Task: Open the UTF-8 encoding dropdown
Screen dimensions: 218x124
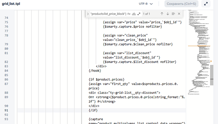Action: pyautogui.click(x=146, y=4)
